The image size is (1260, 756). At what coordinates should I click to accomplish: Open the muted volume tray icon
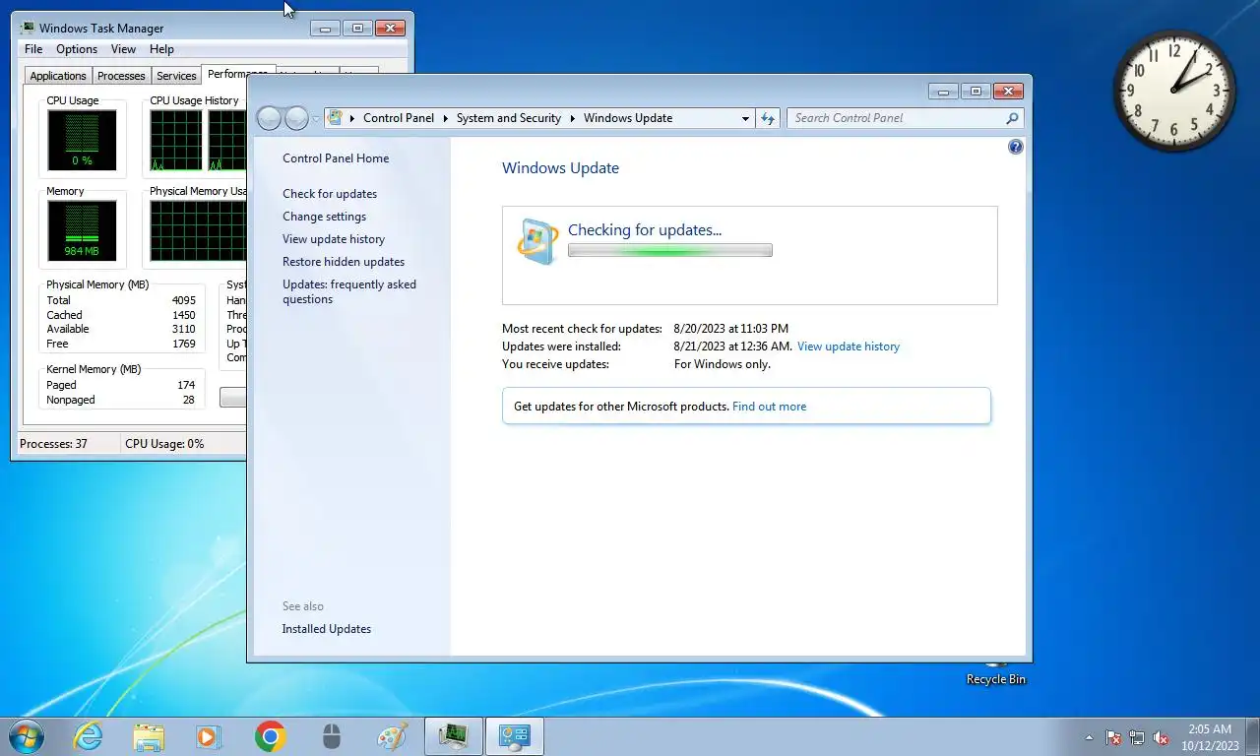[1161, 737]
